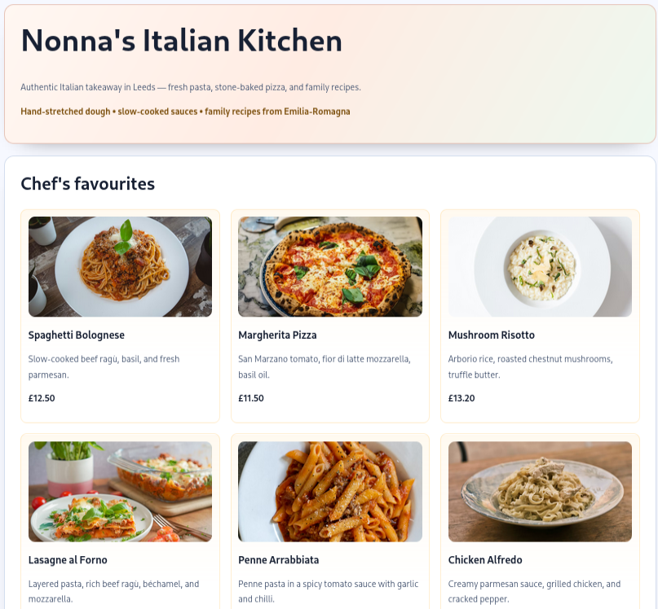Click the Lasagne al Forno dish photo
Viewport: 658px width, 609px height.
(x=120, y=492)
